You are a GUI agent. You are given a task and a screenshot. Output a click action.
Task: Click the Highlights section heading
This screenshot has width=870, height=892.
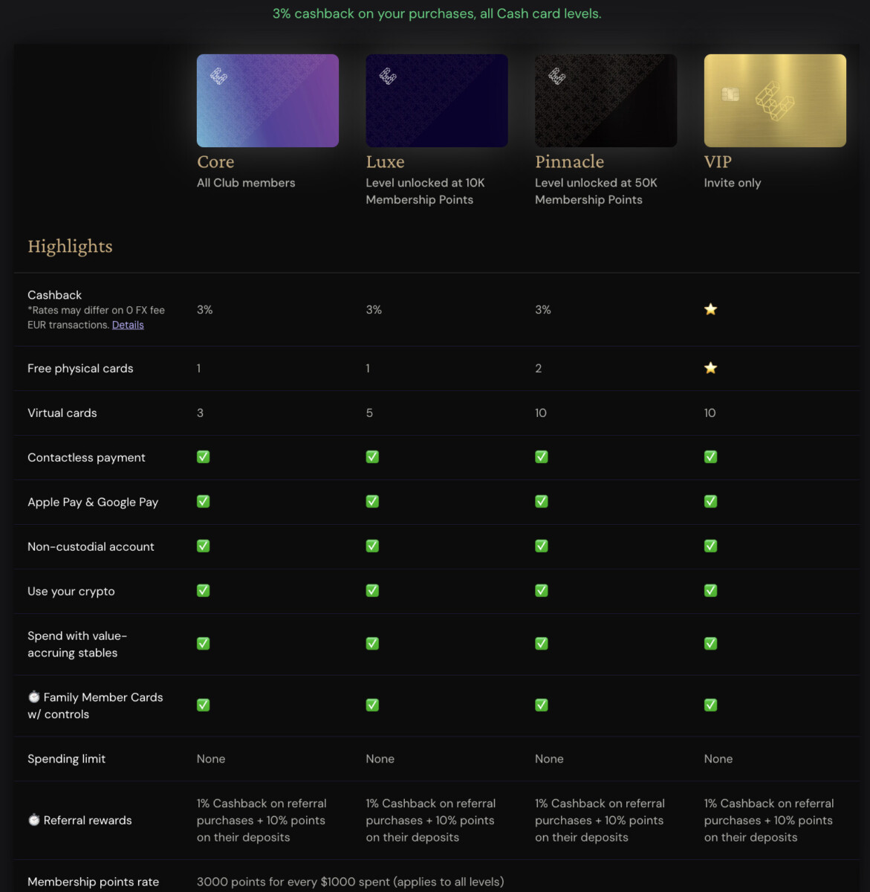click(70, 246)
